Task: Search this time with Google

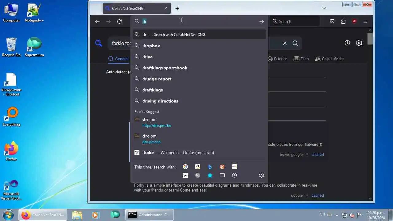Action: [x=185, y=167]
